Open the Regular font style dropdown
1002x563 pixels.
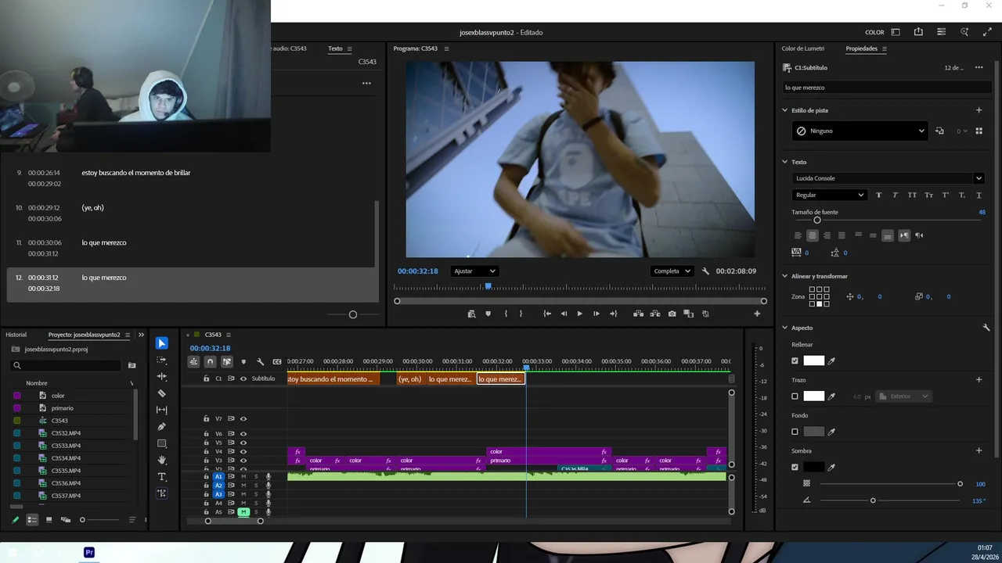point(829,195)
